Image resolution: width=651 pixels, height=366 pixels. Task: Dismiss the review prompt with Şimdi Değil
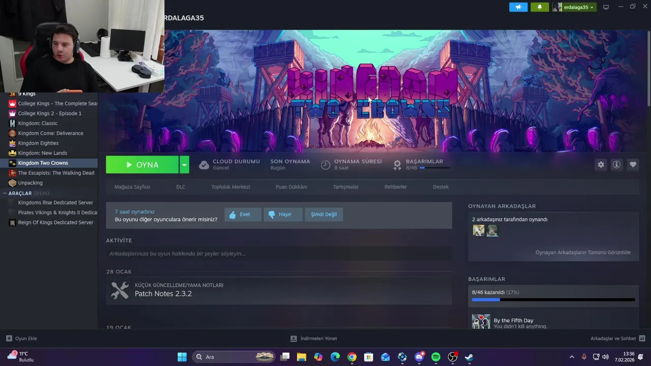(x=324, y=215)
